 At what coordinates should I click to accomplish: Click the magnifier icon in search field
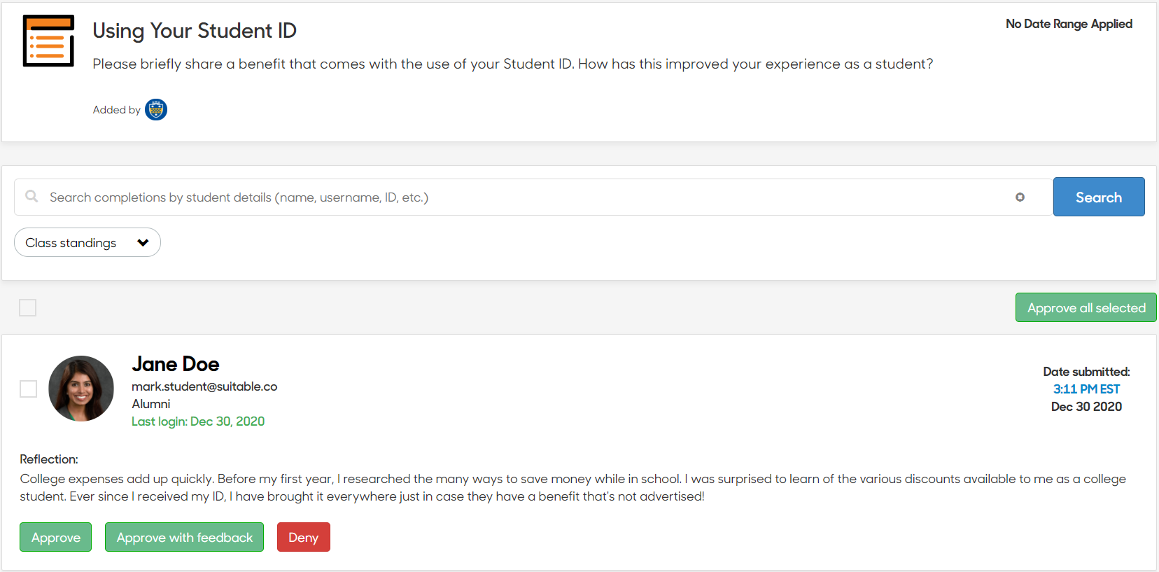pos(31,197)
